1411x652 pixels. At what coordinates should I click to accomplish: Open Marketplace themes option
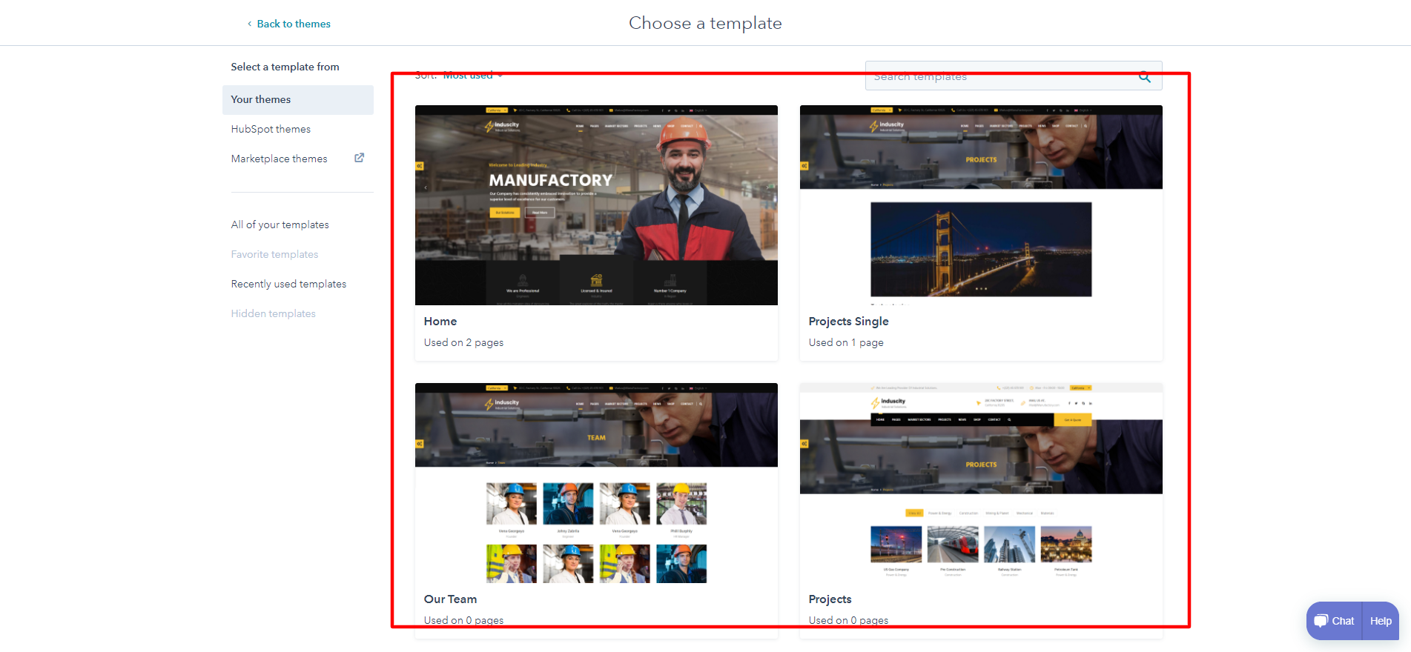point(279,159)
